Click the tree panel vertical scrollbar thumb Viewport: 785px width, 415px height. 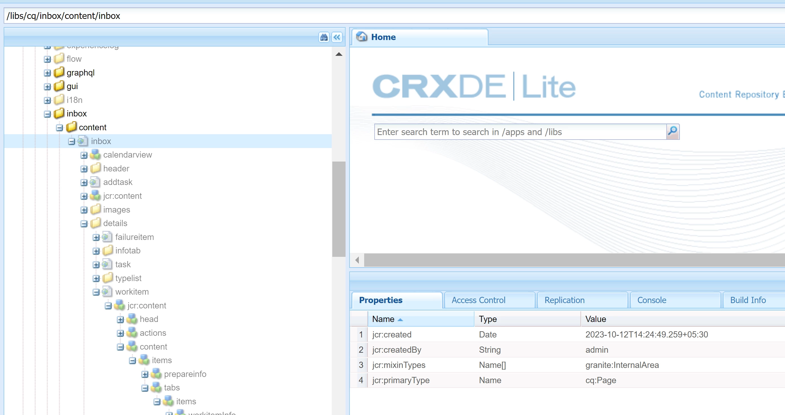point(339,209)
